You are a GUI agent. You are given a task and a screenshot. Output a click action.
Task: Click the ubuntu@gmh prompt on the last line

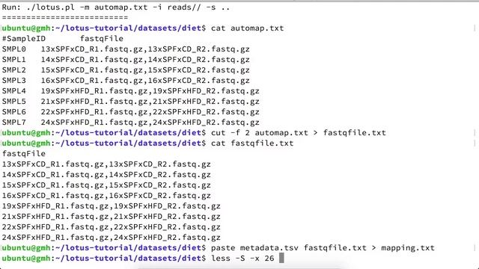point(104,259)
